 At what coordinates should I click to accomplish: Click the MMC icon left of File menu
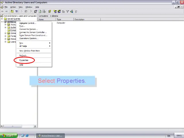pyautogui.click(x=2, y=7)
